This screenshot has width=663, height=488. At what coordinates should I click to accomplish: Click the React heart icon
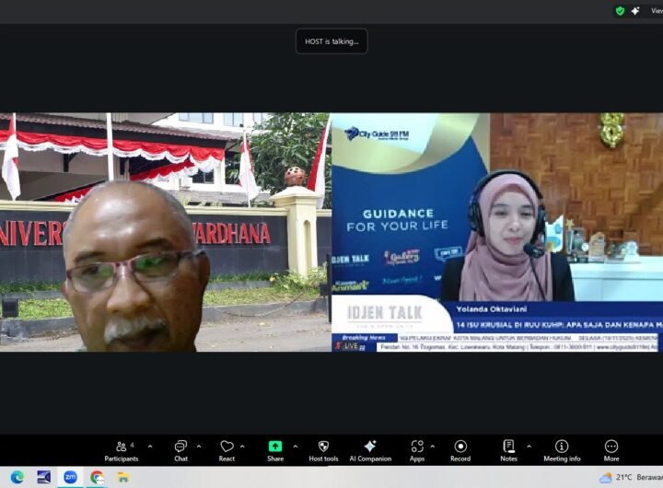227,450
